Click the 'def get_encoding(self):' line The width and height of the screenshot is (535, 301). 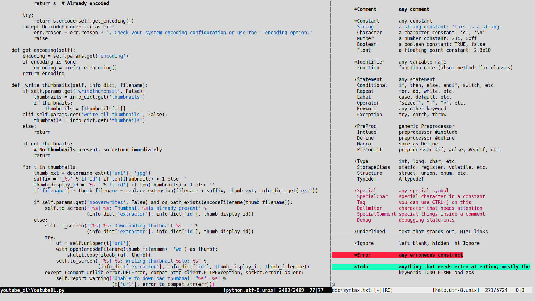[43, 50]
